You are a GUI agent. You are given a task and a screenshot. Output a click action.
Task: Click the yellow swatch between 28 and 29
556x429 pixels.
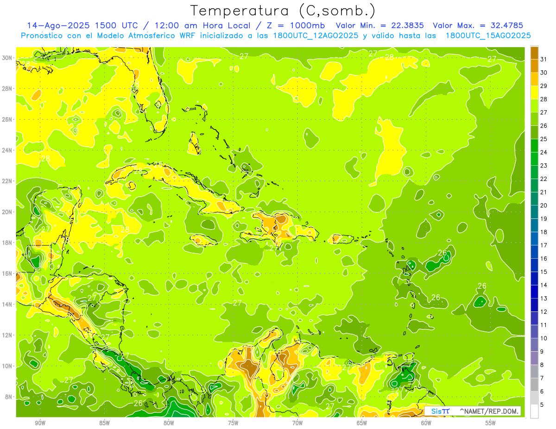pyautogui.click(x=534, y=93)
